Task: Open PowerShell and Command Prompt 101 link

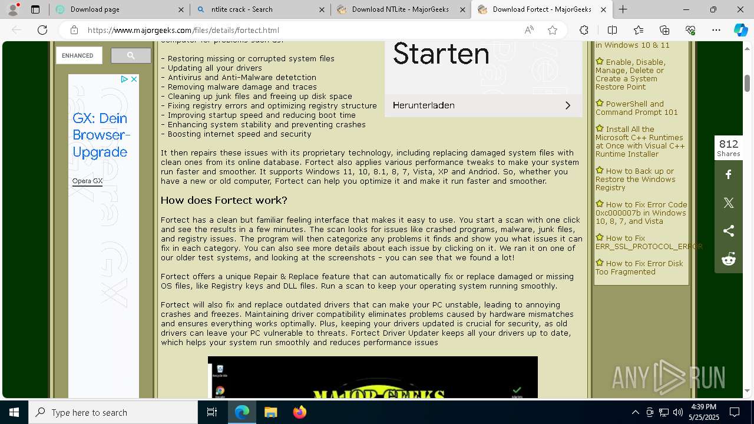Action: coord(636,108)
